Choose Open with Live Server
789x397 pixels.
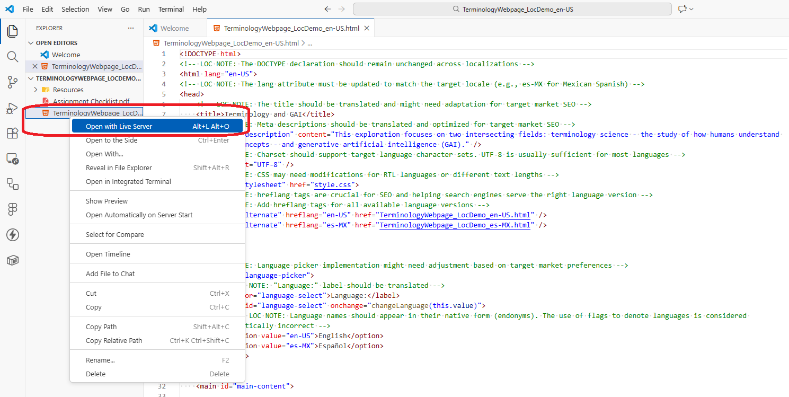pos(157,126)
